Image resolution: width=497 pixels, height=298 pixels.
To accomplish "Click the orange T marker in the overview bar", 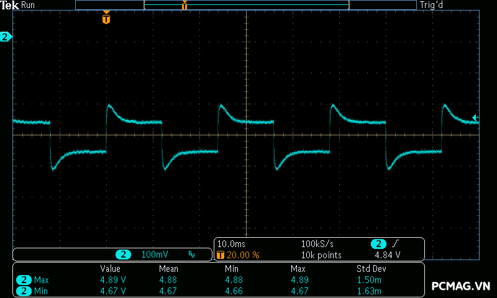I will 185,6.
